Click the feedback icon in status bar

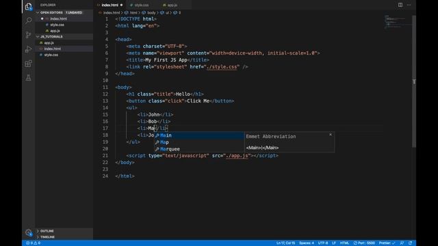click(402, 243)
